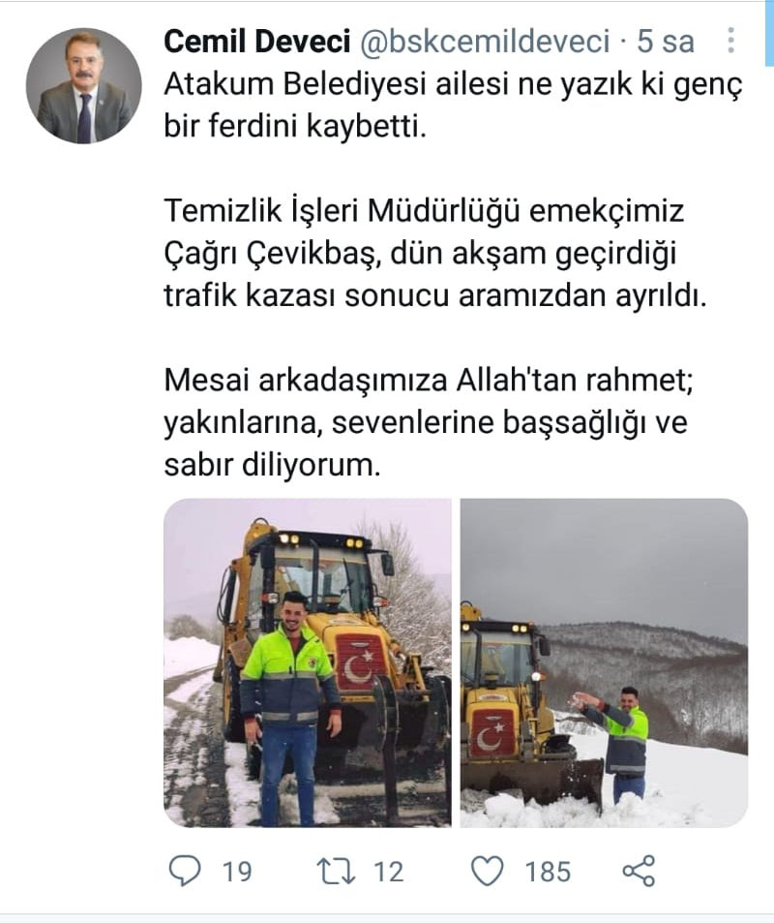Click the retweet arrows icon
Viewport: 774px width, 923px height.
point(336,872)
